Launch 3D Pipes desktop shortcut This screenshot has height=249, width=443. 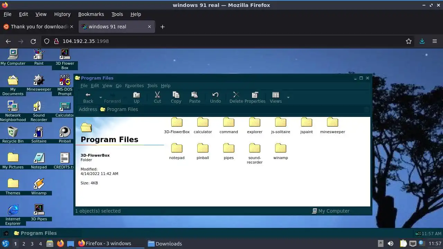point(39,213)
